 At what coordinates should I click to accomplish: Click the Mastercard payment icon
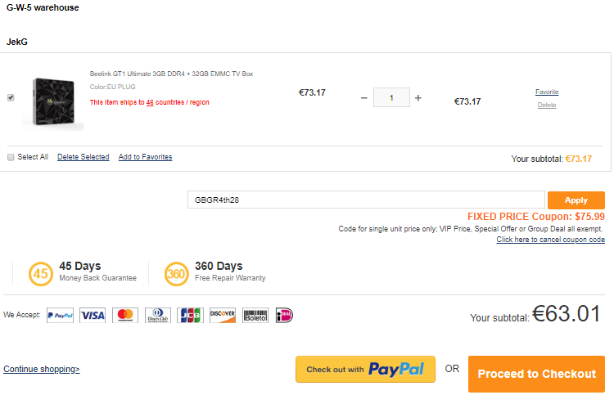[124, 315]
